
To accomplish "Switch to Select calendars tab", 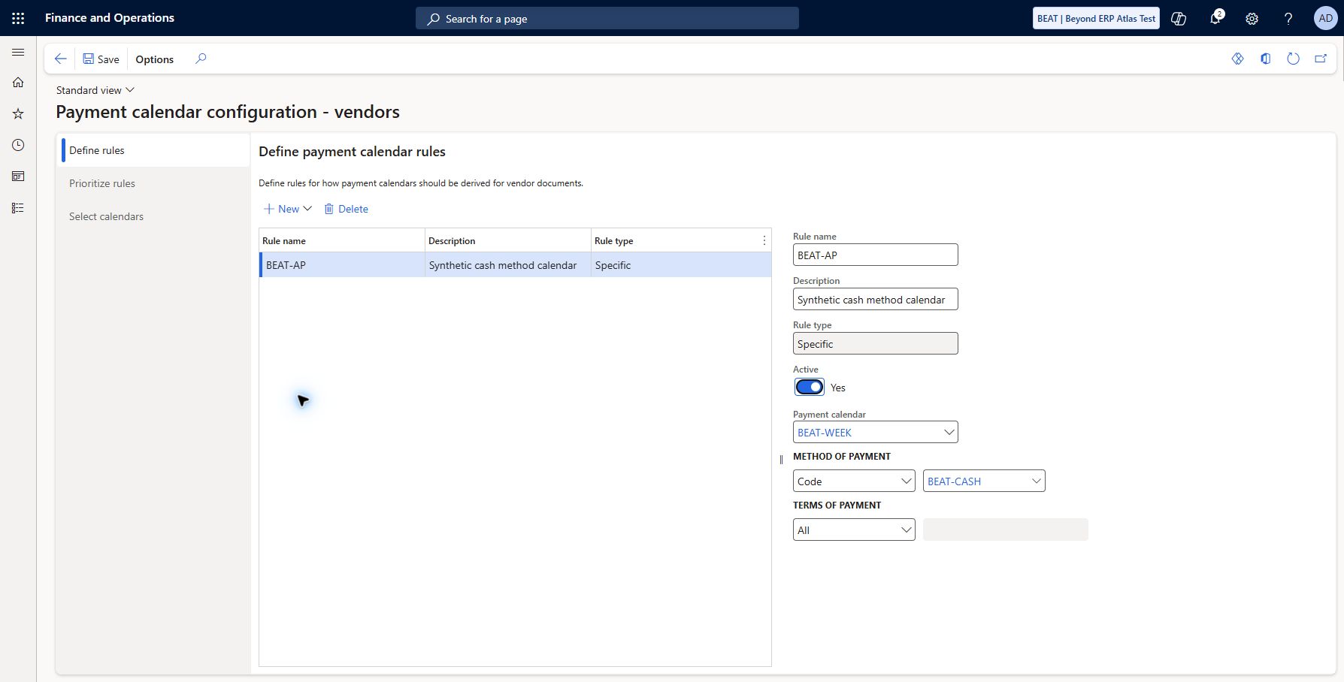I will pyautogui.click(x=155, y=216).
